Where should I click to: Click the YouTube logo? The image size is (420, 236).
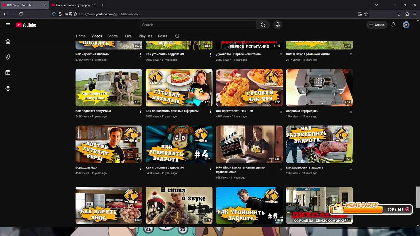click(26, 25)
